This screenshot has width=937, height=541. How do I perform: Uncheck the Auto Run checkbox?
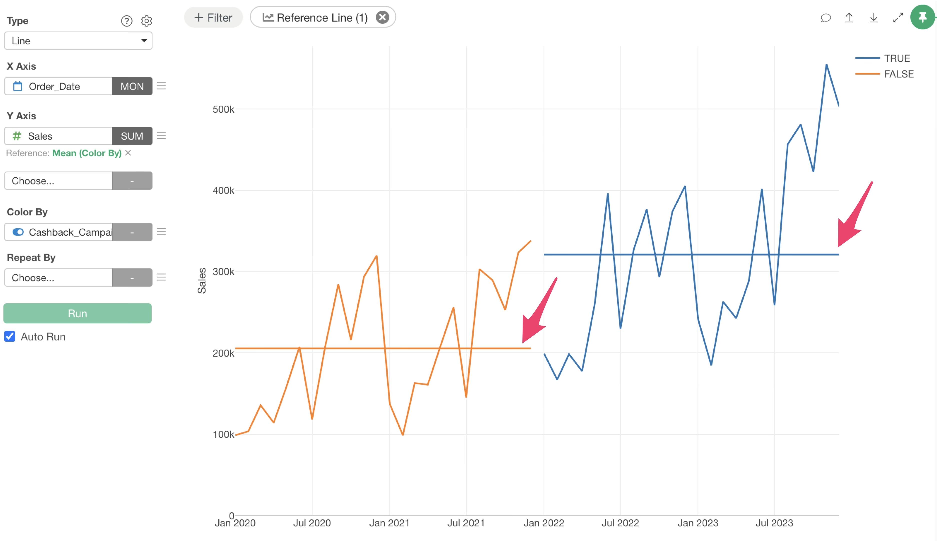coord(10,337)
